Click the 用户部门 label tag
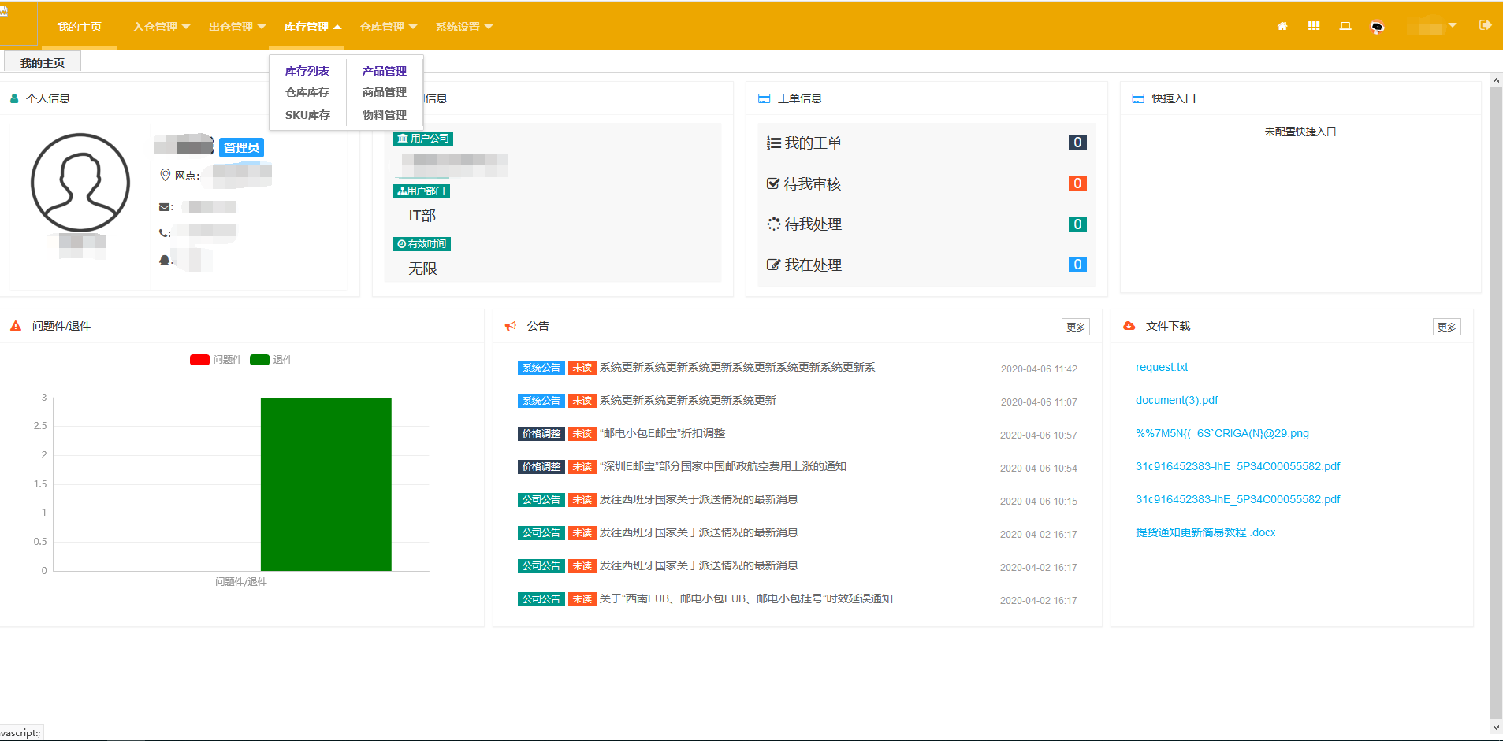This screenshot has width=1503, height=741. tap(422, 191)
